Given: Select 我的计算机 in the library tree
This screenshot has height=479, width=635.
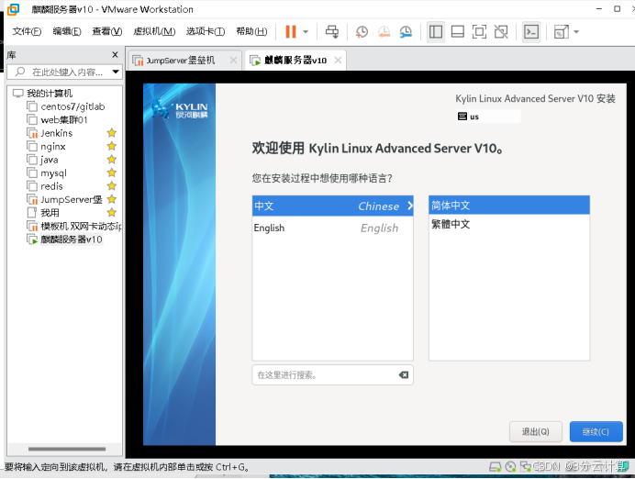Looking at the screenshot, I should [49, 94].
